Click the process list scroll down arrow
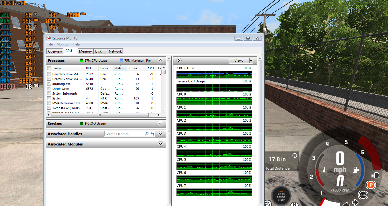 point(164,110)
